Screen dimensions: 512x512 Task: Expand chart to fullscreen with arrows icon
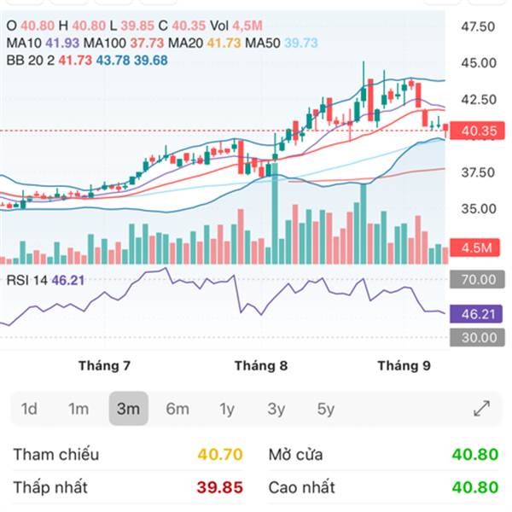(481, 409)
